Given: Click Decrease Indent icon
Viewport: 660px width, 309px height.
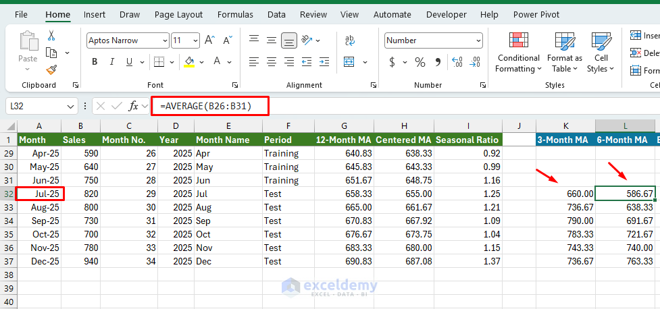Looking at the screenshot, I should pyautogui.click(x=307, y=62).
